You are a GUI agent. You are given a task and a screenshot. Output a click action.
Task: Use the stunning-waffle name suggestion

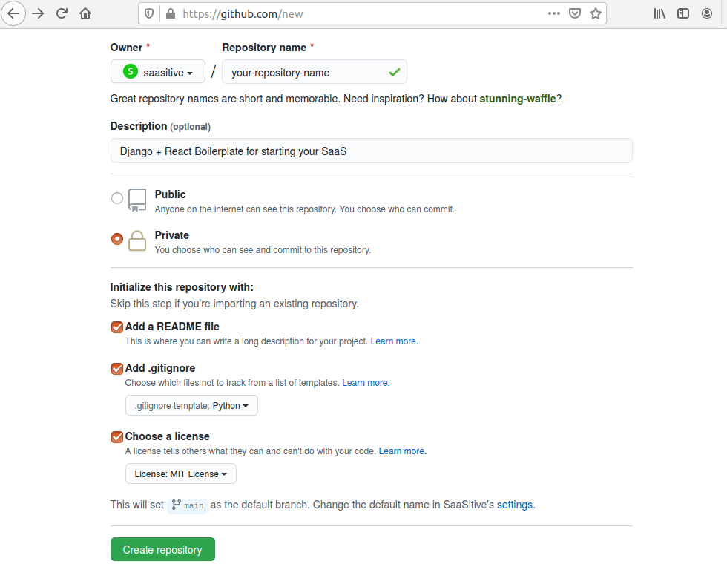click(x=518, y=99)
